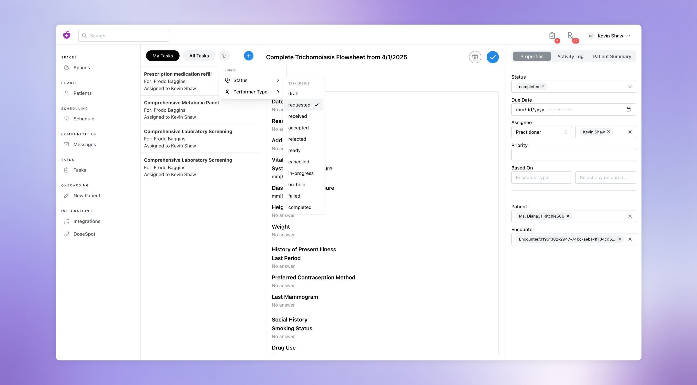The image size is (697, 385).
Task: Expand the Performer Type filter submenu
Action: pyautogui.click(x=252, y=92)
